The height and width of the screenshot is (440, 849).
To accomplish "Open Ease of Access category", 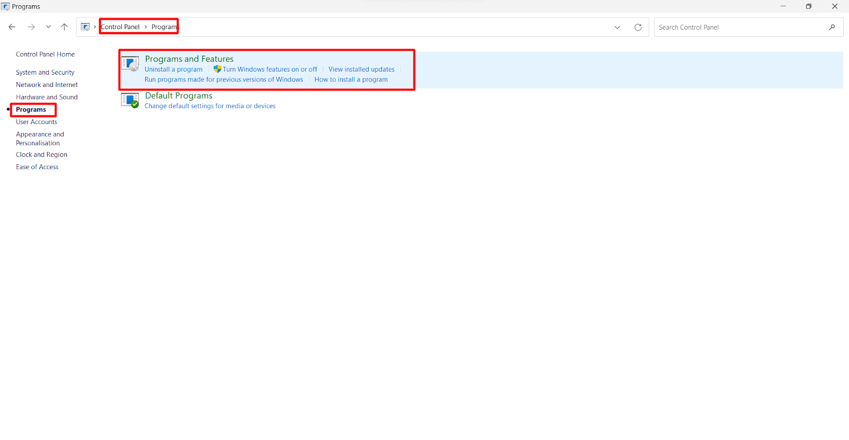I will coord(37,167).
